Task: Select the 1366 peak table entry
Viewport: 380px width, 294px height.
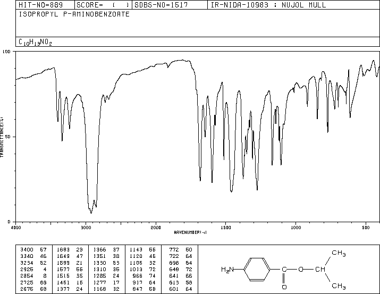Action: 106,250
